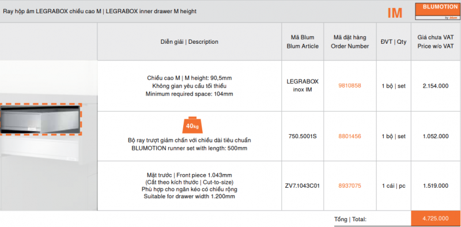Click the price 1.052.000 cell
The image size is (461, 227).
point(436,137)
